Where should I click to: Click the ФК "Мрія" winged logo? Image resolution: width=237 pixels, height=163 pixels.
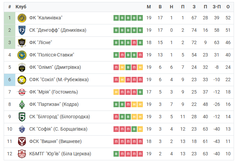22,92
